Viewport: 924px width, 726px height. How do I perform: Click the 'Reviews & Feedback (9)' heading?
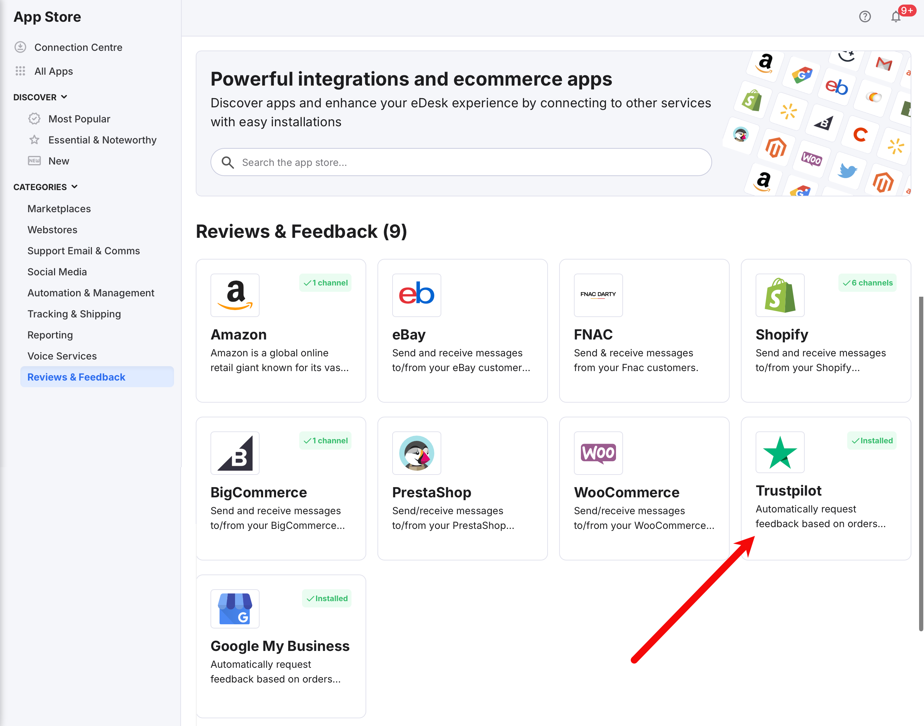[301, 232]
